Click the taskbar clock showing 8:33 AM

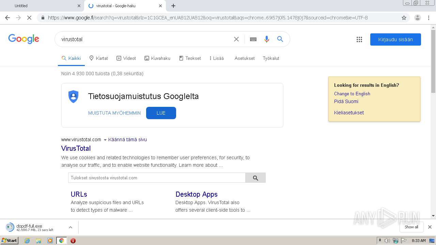pos(419,241)
